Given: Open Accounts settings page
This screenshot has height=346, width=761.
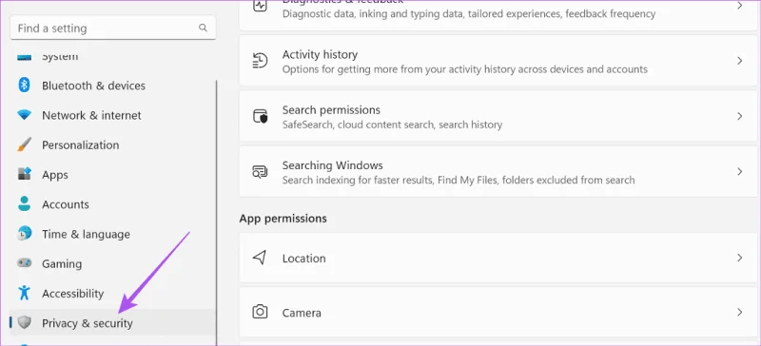Looking at the screenshot, I should (112, 204).
